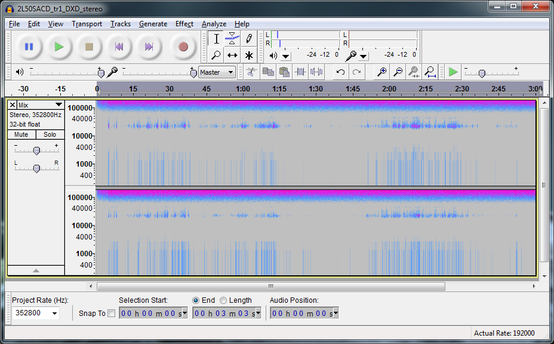Open the Transport menu
The height and width of the screenshot is (344, 554).
tap(87, 24)
